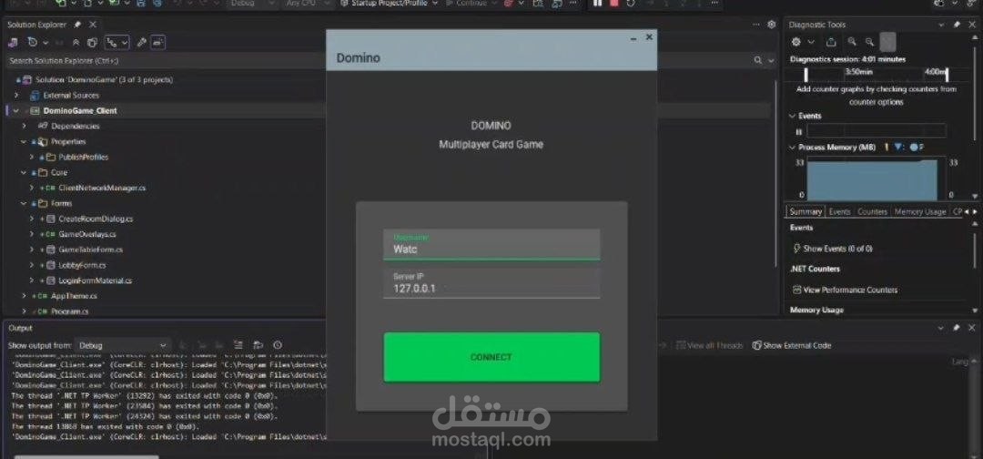This screenshot has height=459, width=983.
Task: Open Diagnostic Tools window position dropdown
Action: pos(941,25)
